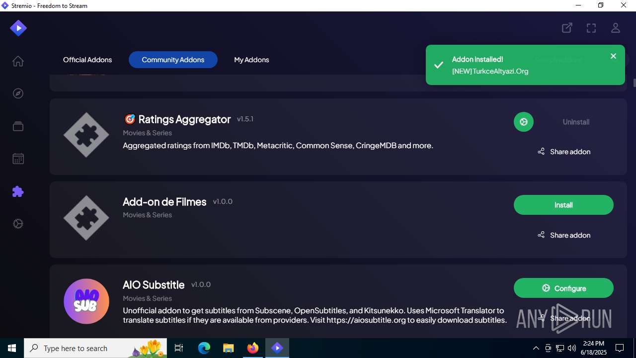Switch to My Addons tab
The height and width of the screenshot is (358, 636).
click(x=251, y=60)
